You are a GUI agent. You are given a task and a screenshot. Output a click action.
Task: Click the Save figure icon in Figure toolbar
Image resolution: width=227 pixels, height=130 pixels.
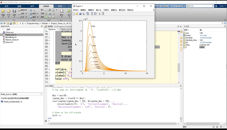coord(80,14)
